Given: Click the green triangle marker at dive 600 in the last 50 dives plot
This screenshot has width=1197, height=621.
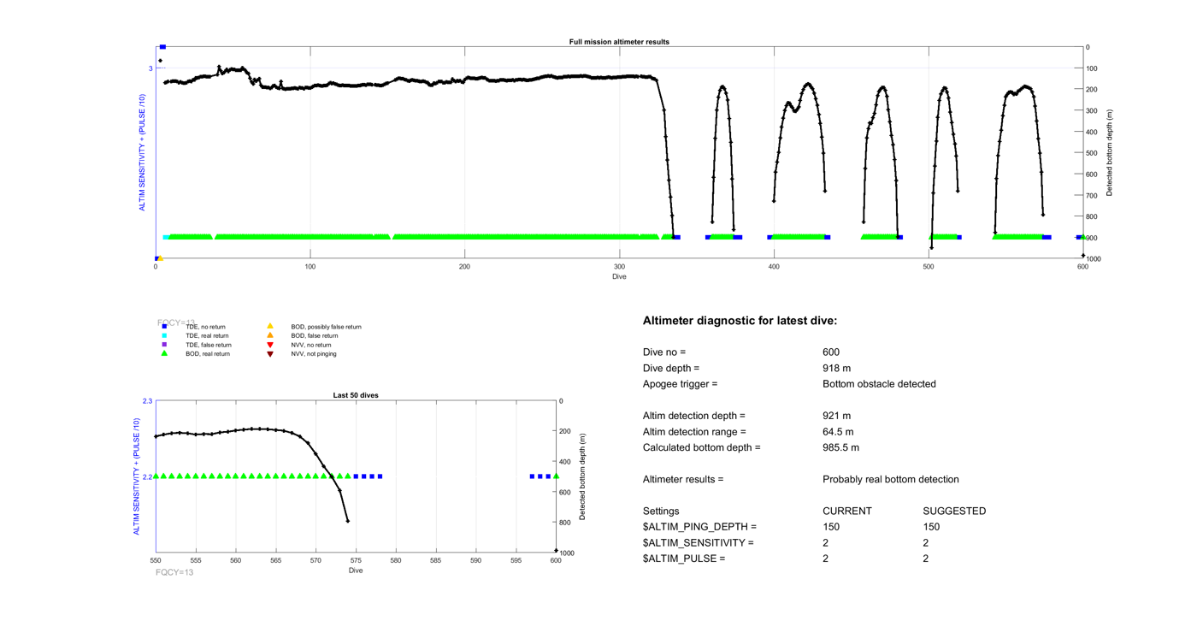Looking at the screenshot, I should tap(557, 476).
